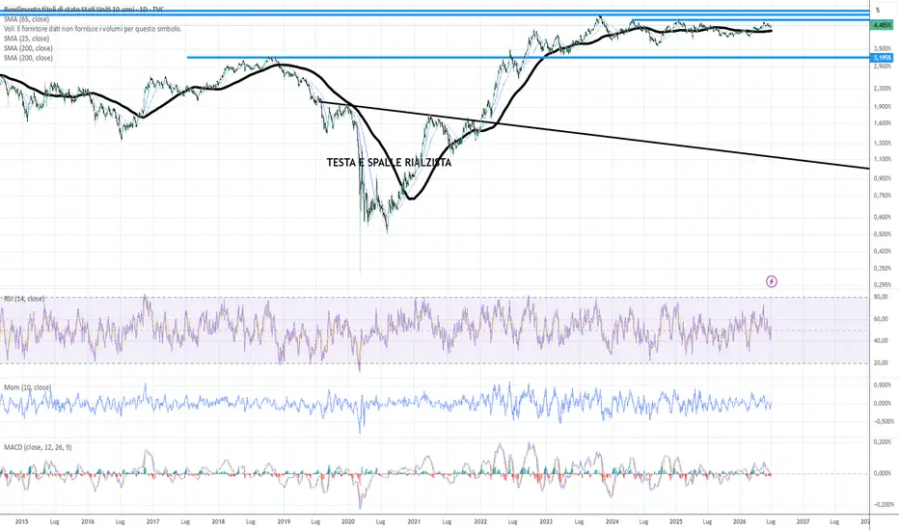Click the 80,00 RSI scale label

pos(882,297)
